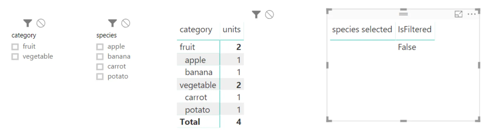Click the banana row in matrix

click(199, 72)
